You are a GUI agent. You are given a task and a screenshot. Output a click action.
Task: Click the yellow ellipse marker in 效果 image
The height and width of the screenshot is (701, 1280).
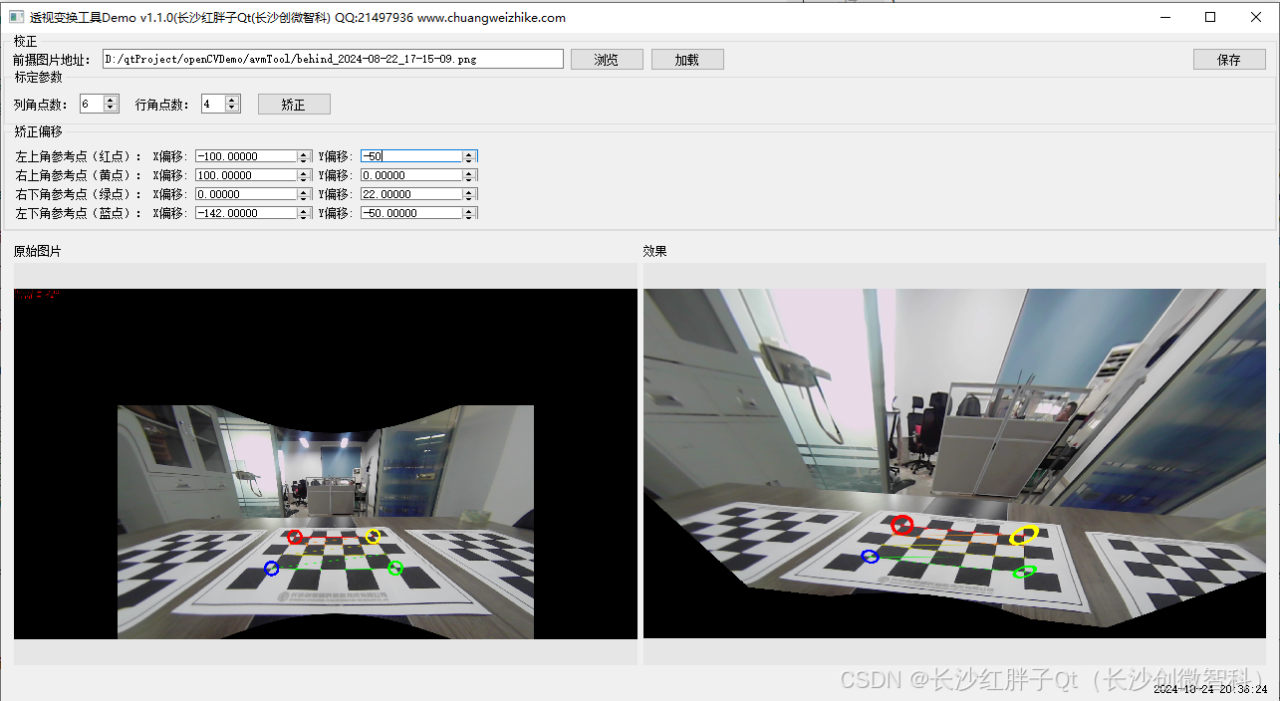[1024, 536]
